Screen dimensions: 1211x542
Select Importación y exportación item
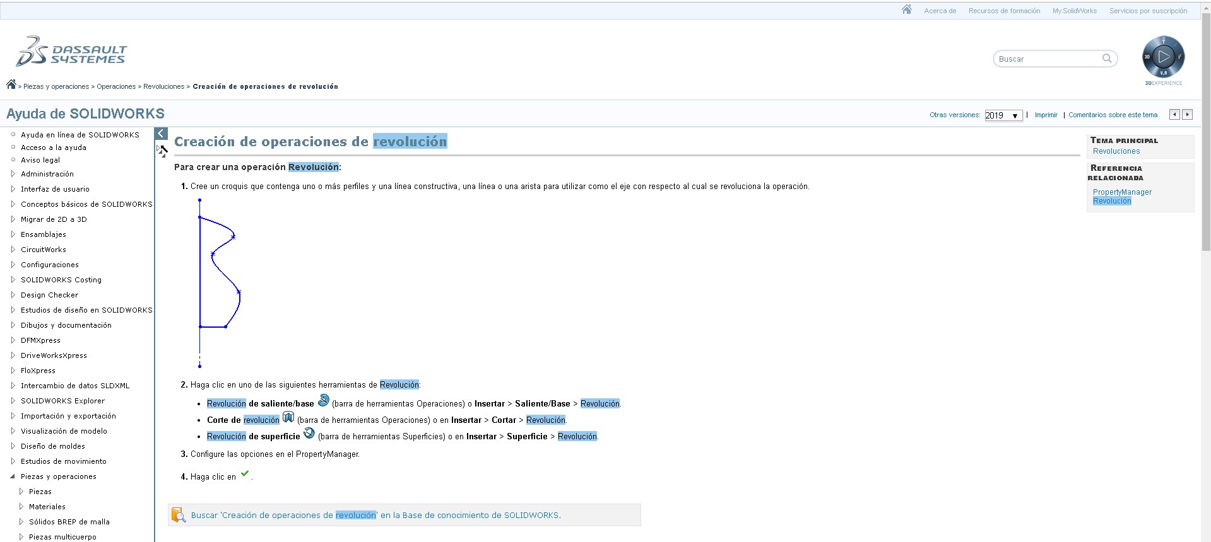pos(68,415)
